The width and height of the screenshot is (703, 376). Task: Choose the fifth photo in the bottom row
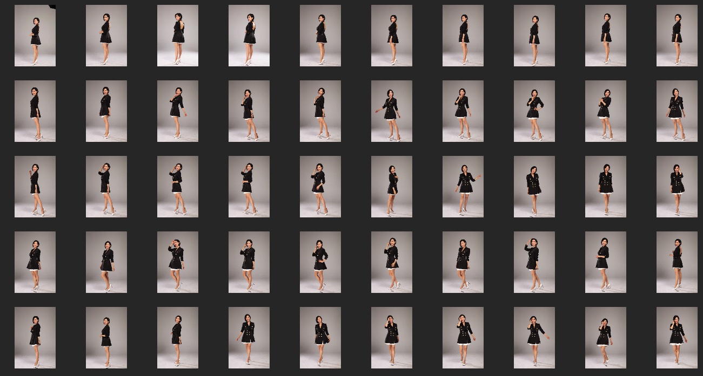click(x=320, y=338)
